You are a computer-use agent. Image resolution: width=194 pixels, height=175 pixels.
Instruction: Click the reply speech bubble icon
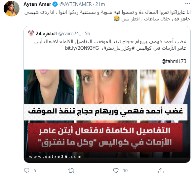(x=26, y=171)
